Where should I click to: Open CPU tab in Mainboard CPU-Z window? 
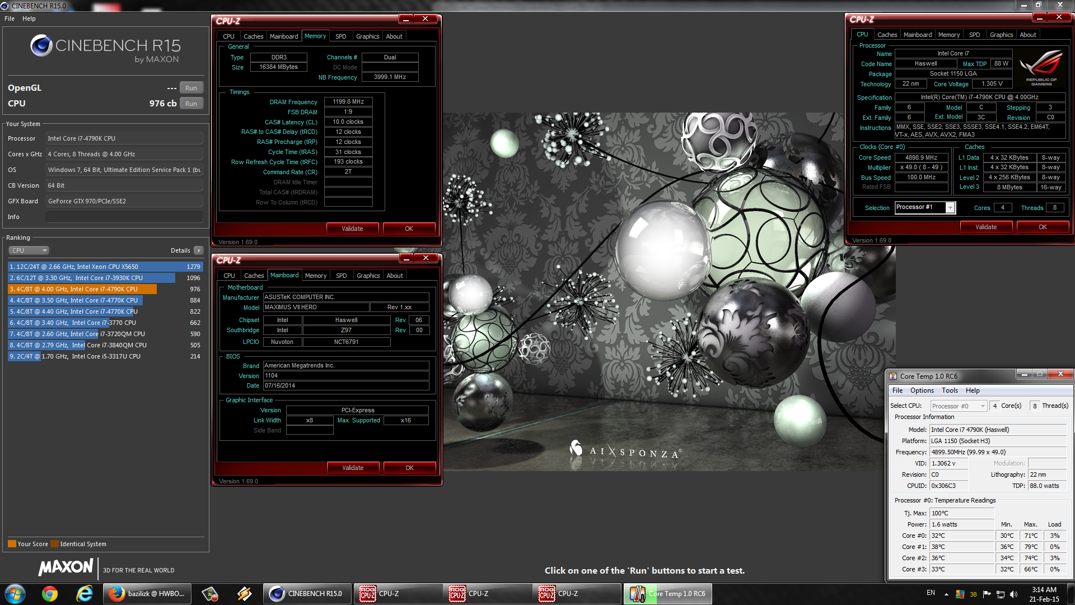point(229,276)
